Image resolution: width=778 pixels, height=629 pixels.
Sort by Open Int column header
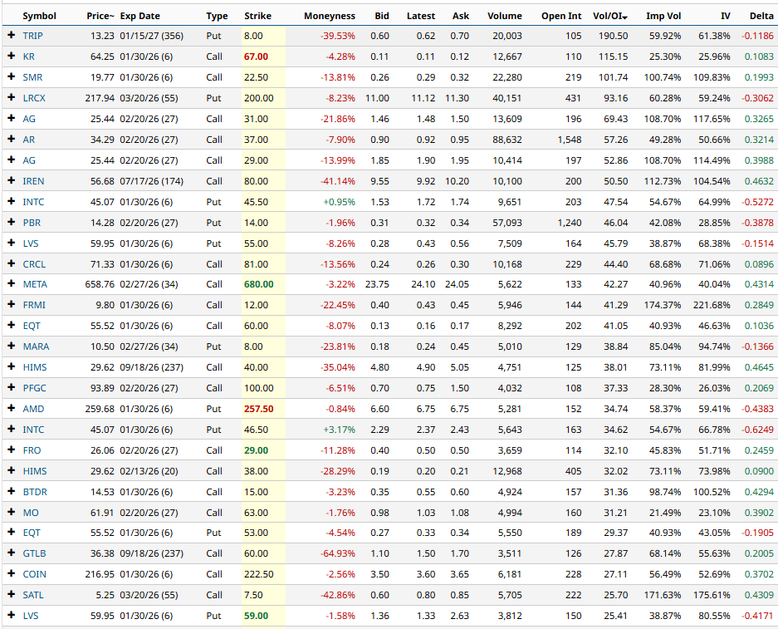(x=561, y=16)
